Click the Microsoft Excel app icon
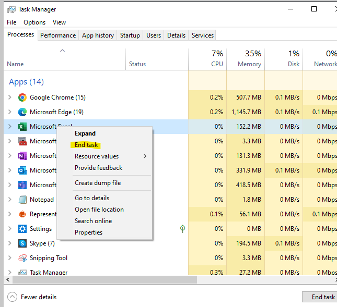The image size is (337, 307). [22, 127]
